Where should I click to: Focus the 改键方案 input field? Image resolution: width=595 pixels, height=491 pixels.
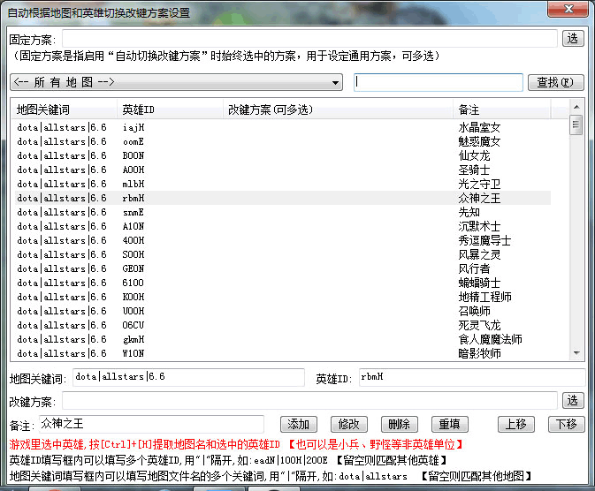(x=309, y=401)
